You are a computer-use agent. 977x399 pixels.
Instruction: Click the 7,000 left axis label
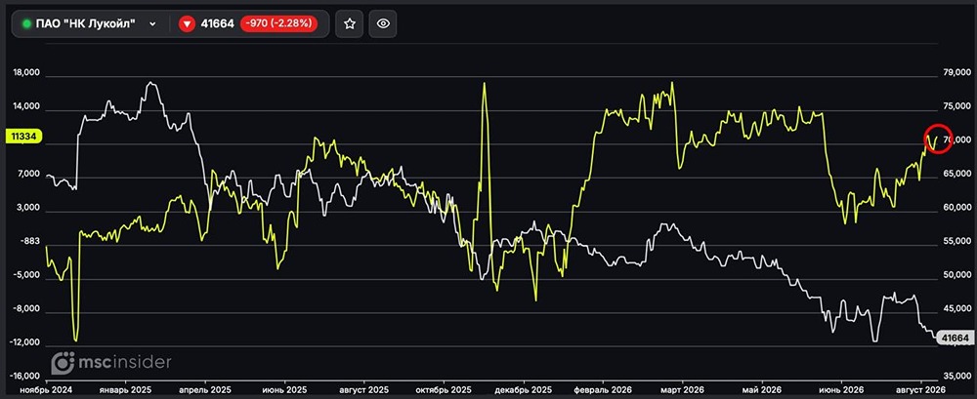(28, 175)
